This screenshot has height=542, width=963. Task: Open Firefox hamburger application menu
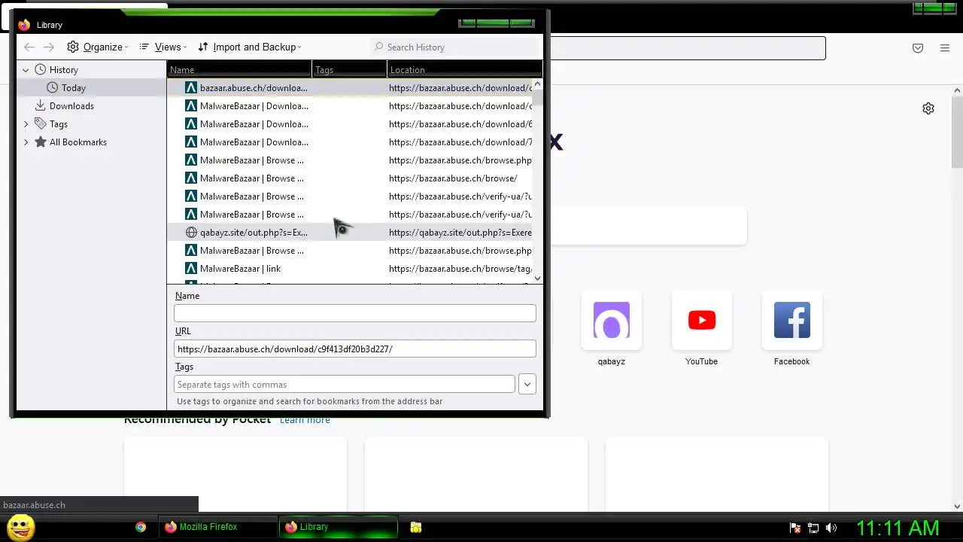pyautogui.click(x=945, y=48)
